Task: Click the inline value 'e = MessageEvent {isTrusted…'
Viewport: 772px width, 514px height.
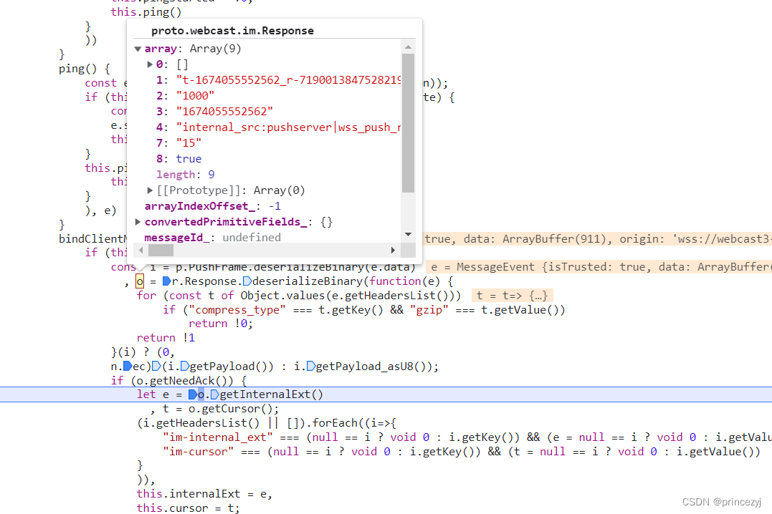Action: 599,267
